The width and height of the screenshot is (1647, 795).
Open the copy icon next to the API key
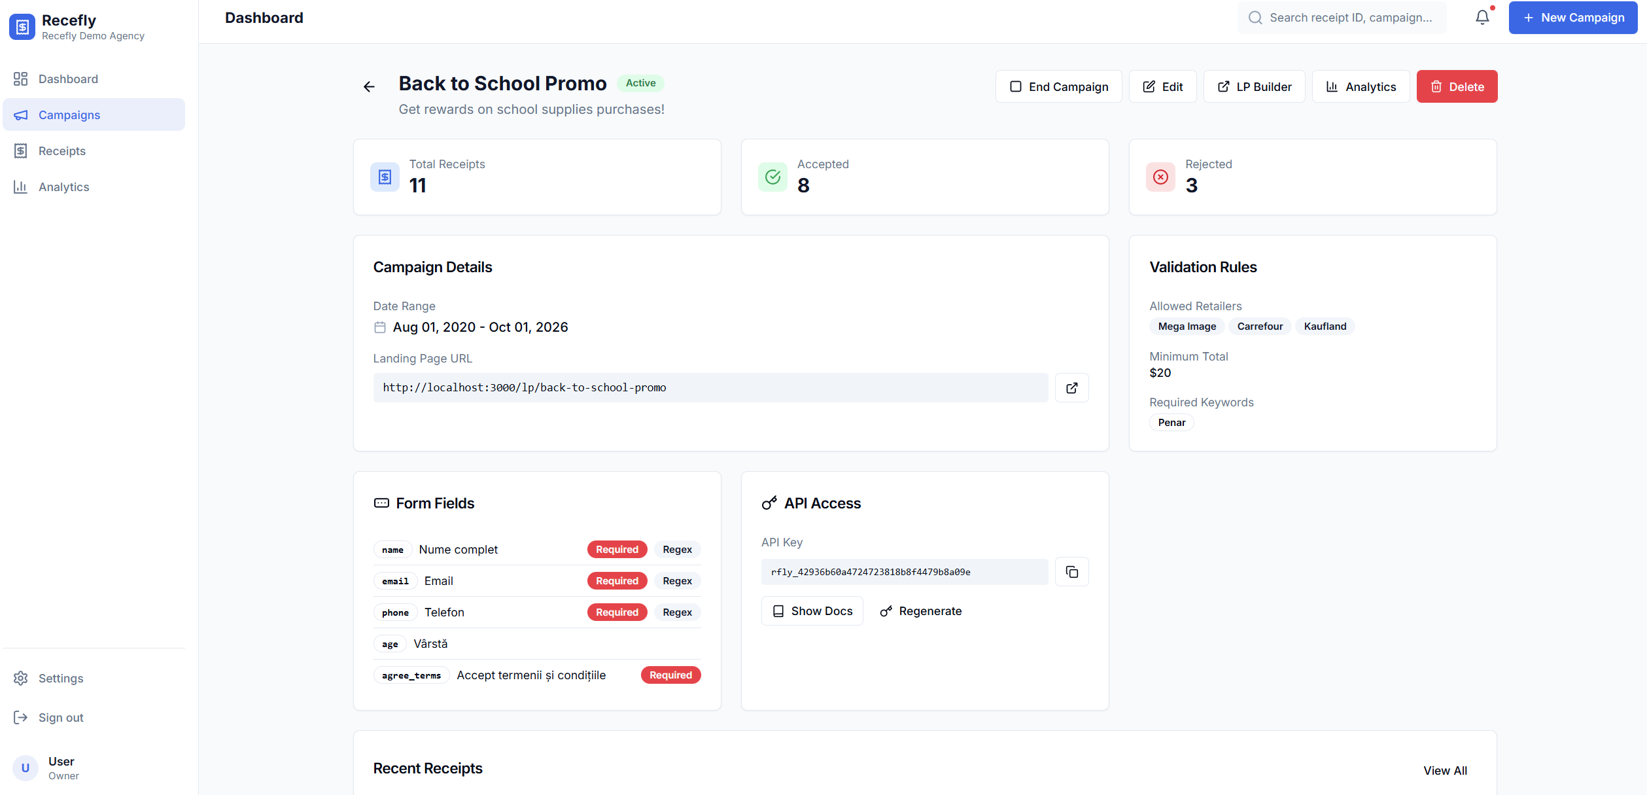coord(1071,571)
